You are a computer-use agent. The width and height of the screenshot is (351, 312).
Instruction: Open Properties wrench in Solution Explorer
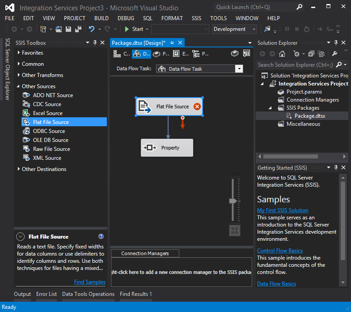pos(334,54)
